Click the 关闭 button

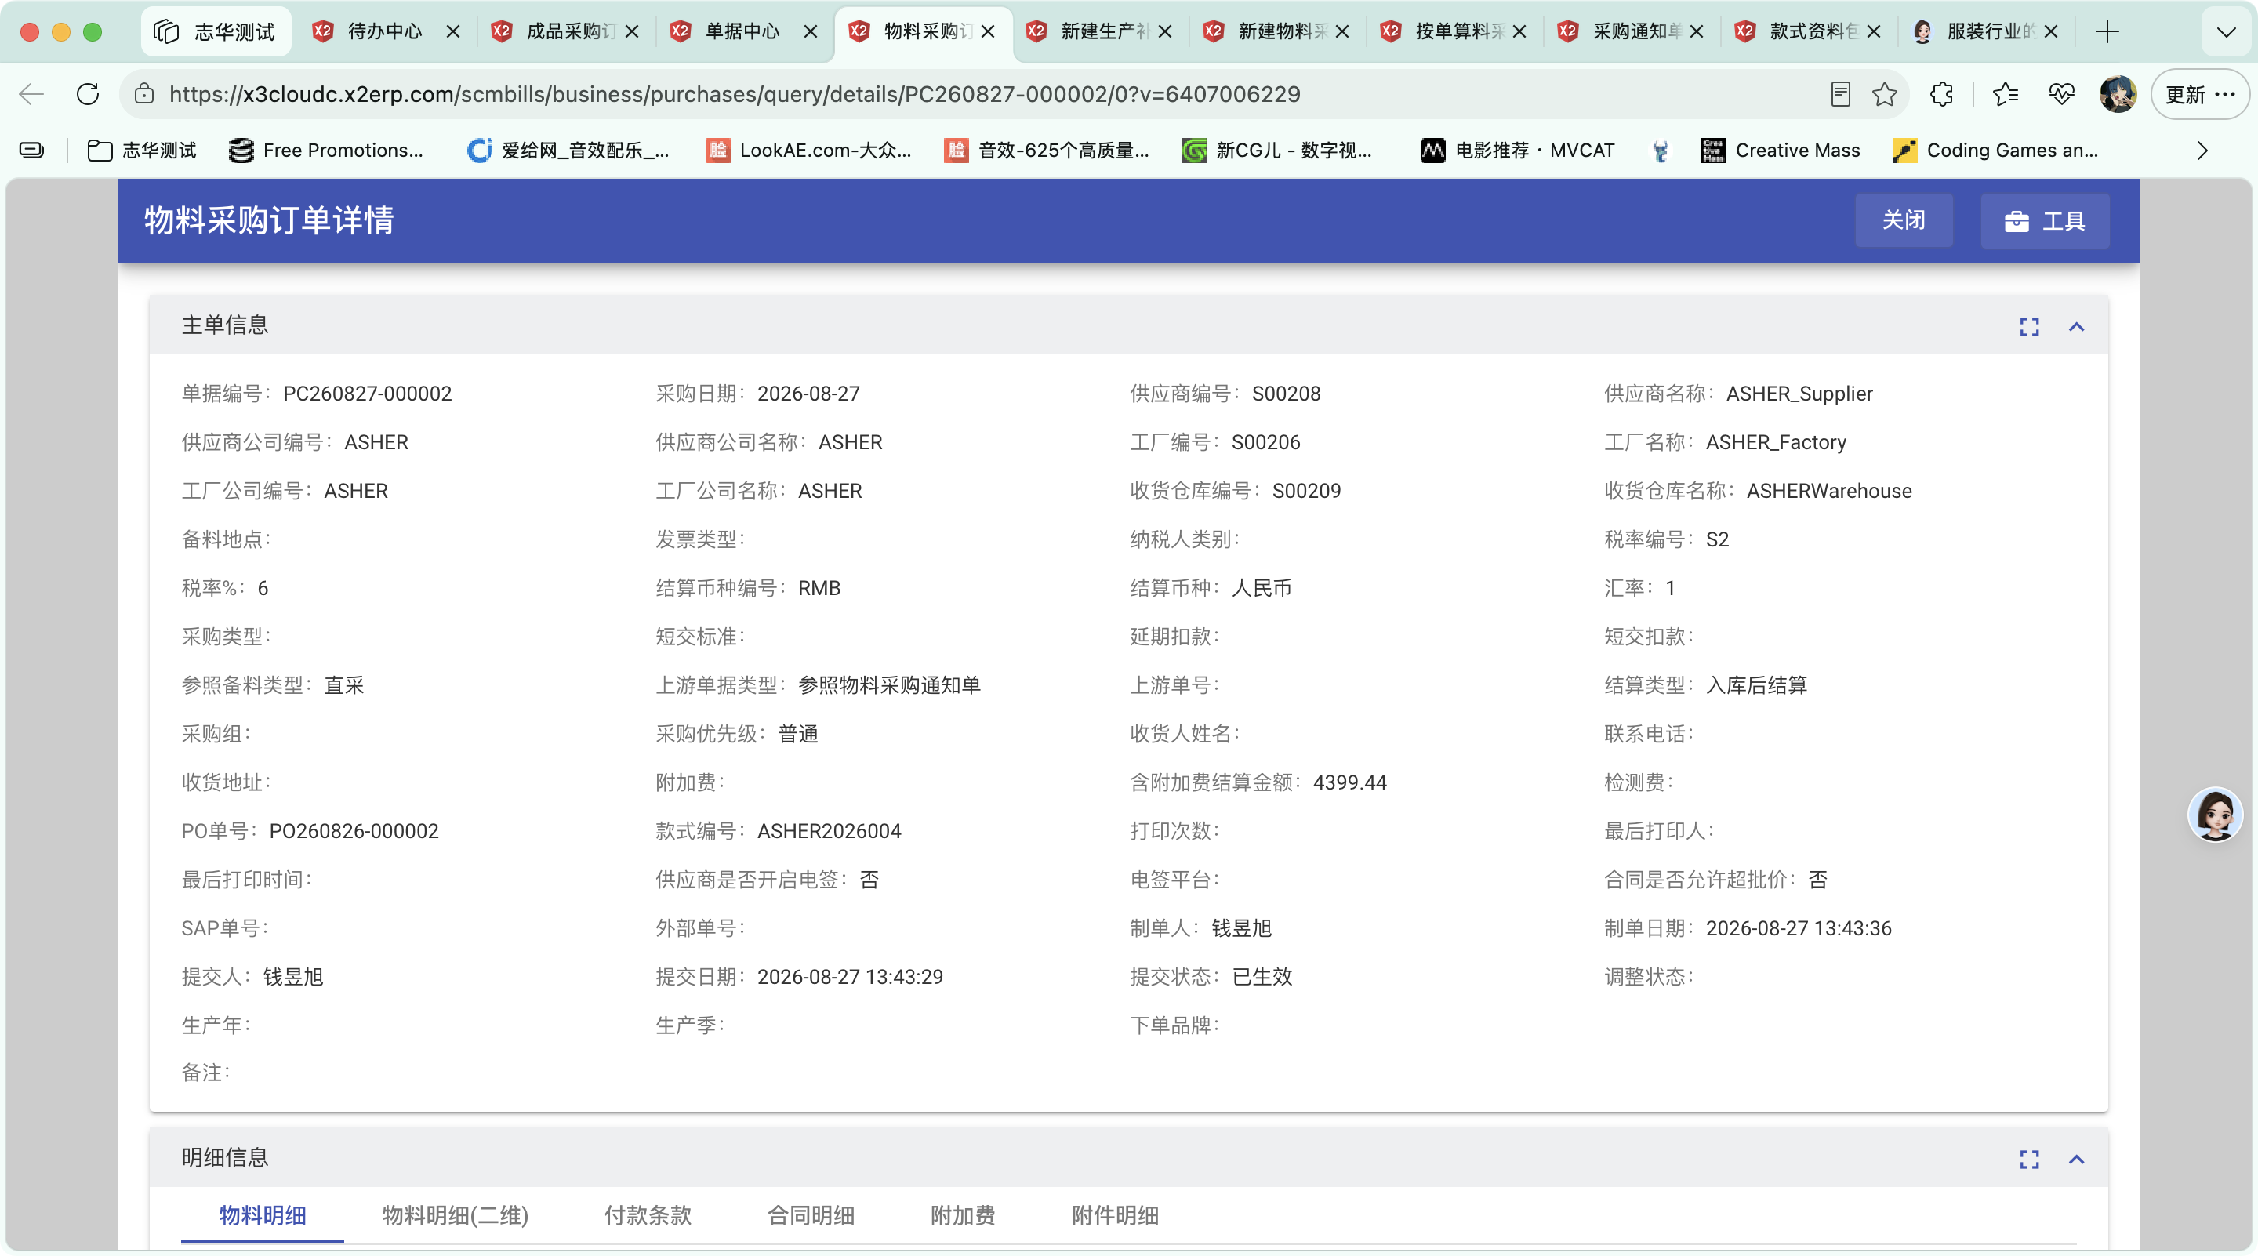tap(1903, 220)
